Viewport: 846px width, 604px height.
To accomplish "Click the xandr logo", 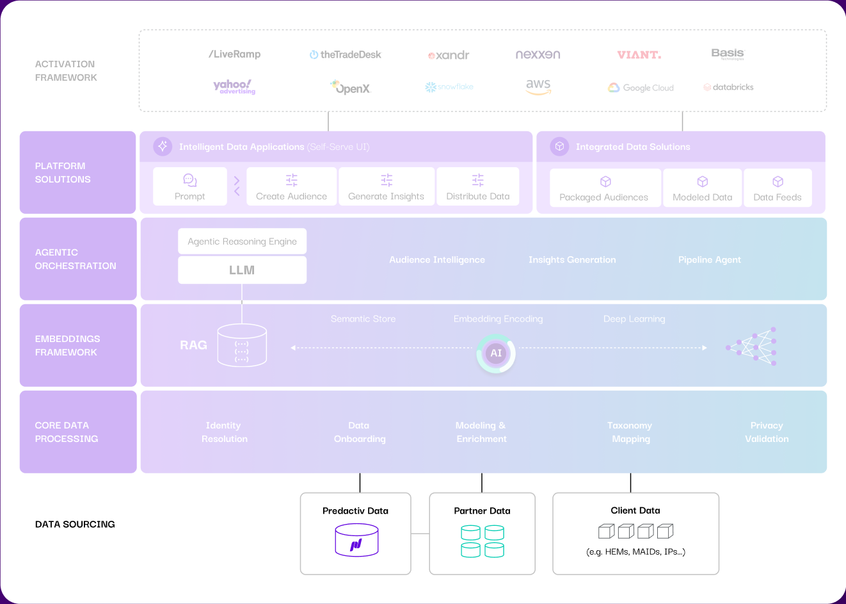I will [x=449, y=55].
